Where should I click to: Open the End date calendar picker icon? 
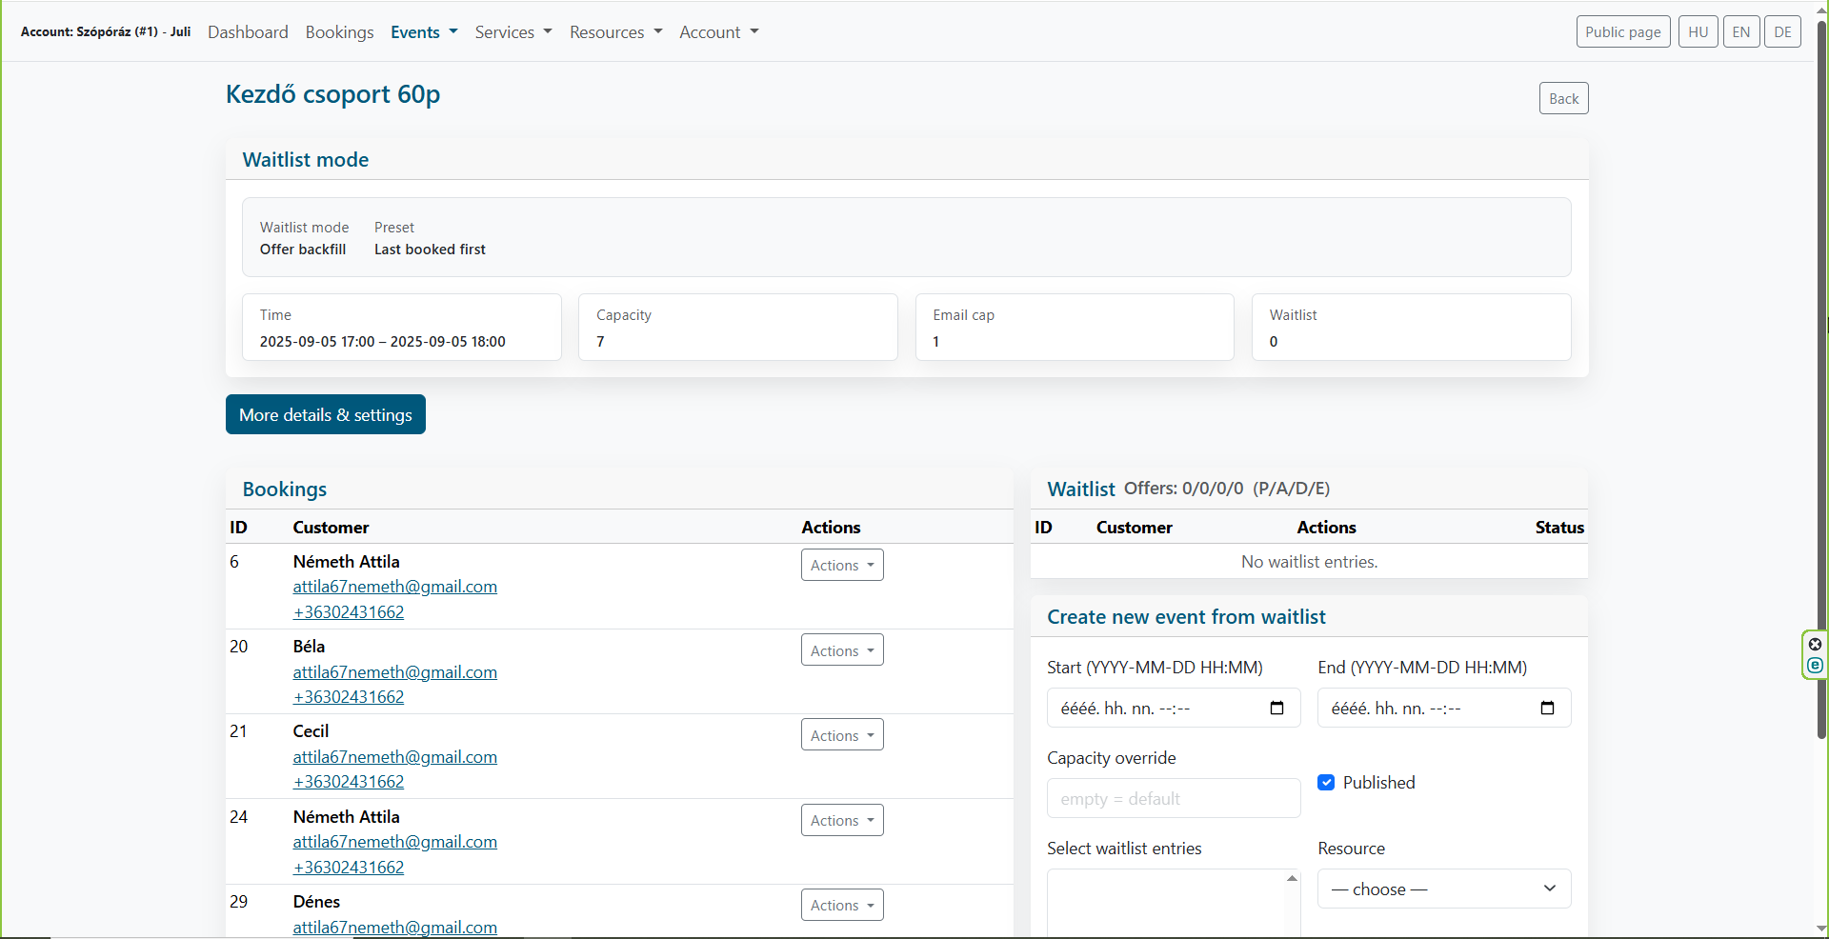(1547, 708)
